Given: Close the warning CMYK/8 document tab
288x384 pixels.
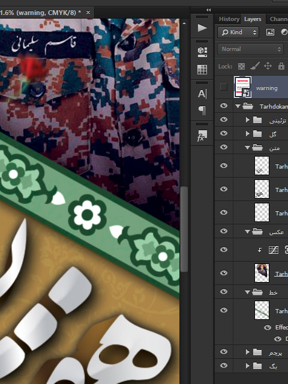Looking at the screenshot, I should coord(88,12).
